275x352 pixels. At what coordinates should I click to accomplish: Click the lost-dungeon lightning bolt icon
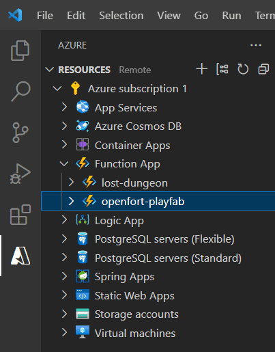[x=89, y=182]
